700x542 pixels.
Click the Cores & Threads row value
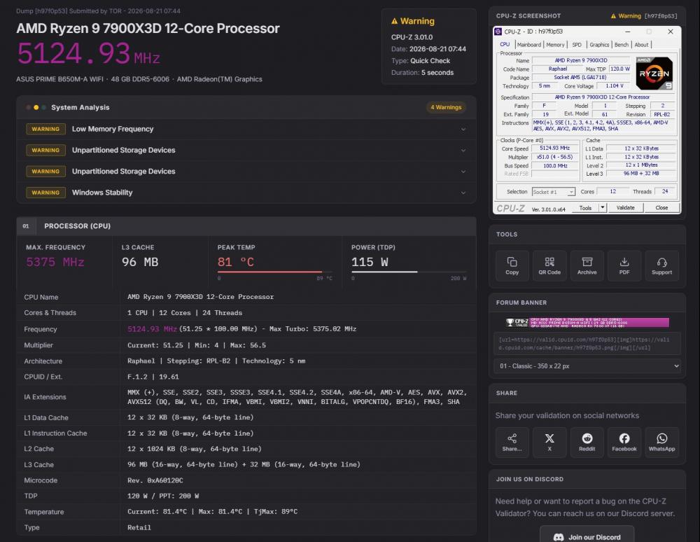(184, 313)
